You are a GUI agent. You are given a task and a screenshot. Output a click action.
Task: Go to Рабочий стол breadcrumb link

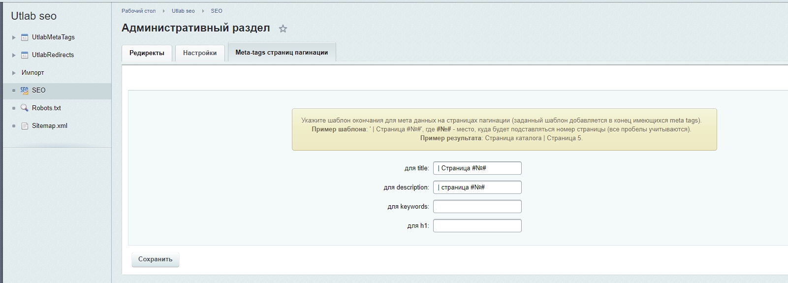[x=139, y=11]
